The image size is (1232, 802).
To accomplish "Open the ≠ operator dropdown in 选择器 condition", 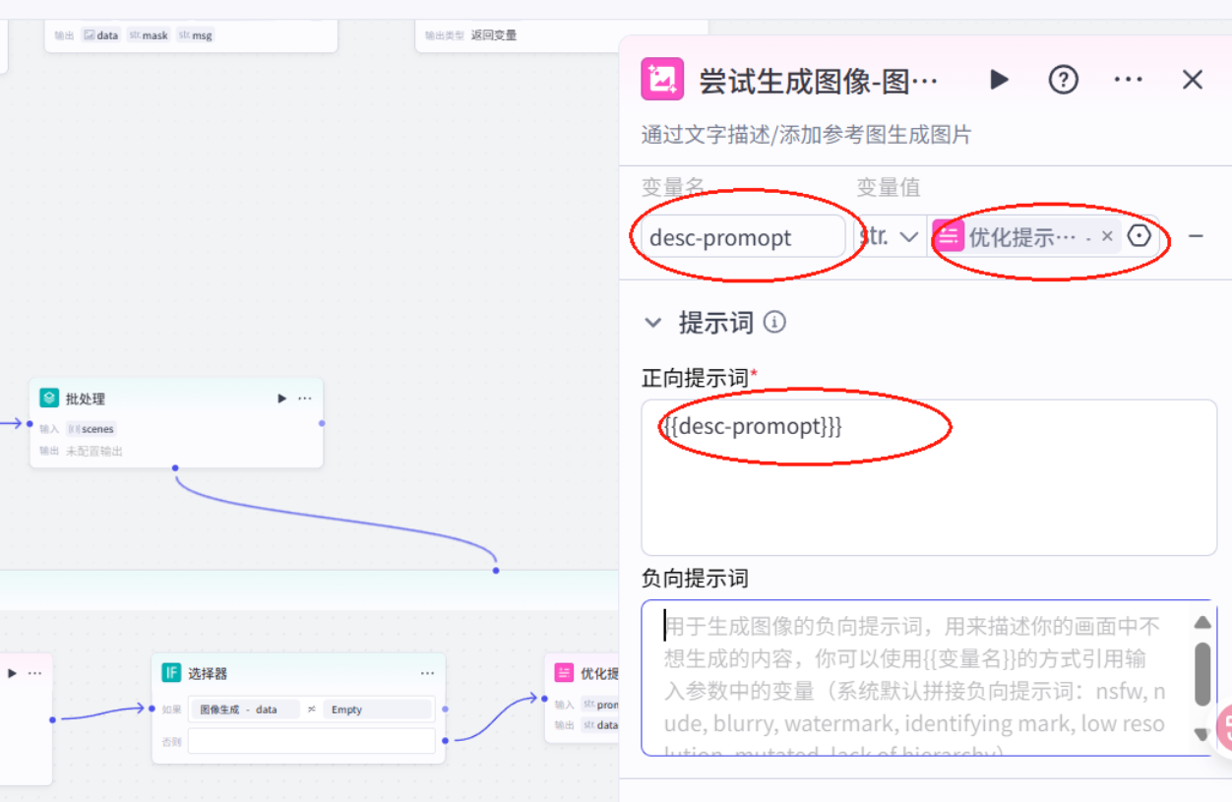I will pyautogui.click(x=311, y=709).
